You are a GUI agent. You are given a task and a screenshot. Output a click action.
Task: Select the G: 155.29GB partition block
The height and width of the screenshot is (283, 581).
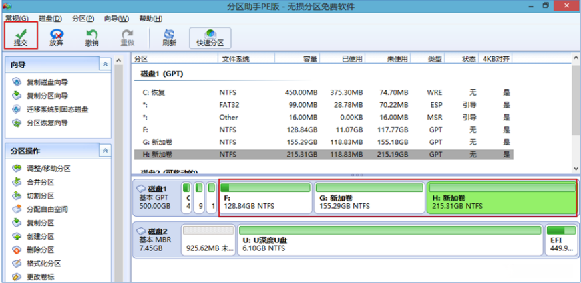[x=369, y=197]
